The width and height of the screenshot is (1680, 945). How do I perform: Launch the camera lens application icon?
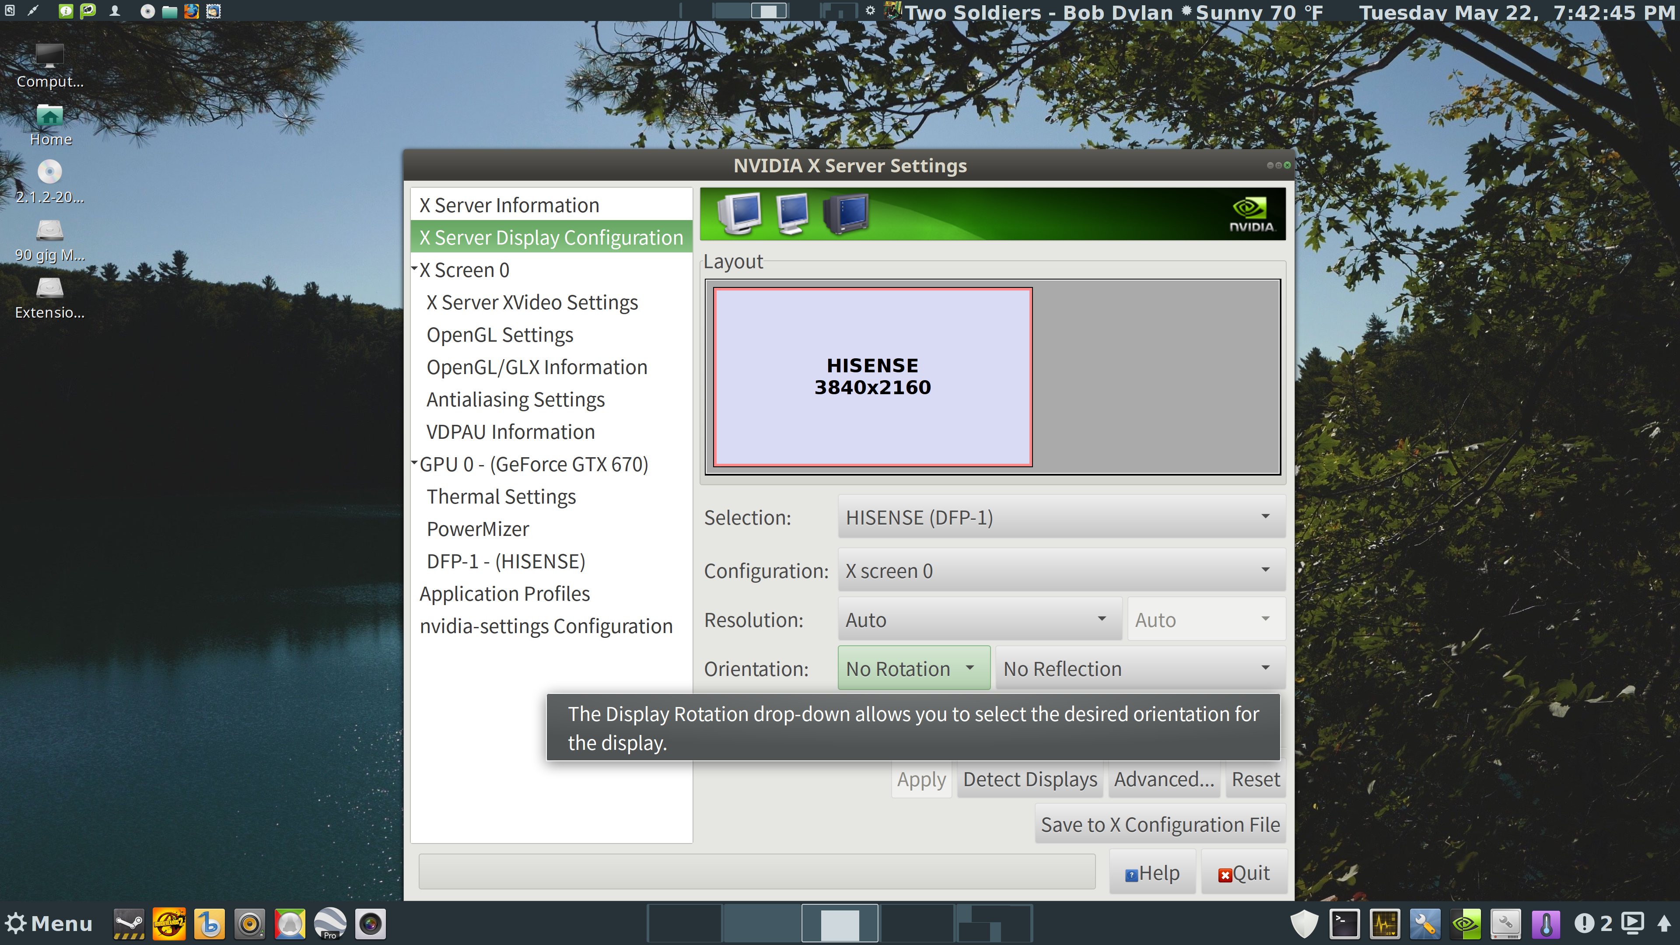tap(371, 924)
